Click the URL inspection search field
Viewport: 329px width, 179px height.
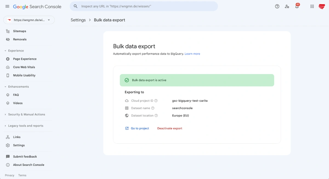point(144,6)
